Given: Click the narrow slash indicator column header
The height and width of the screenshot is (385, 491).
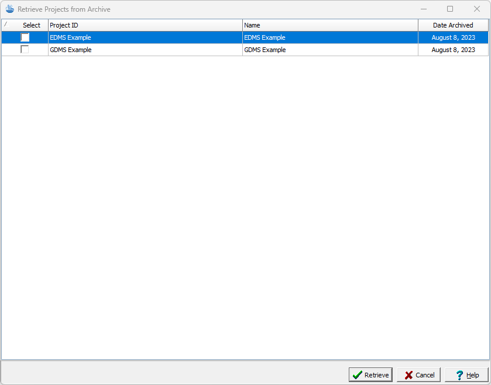Looking at the screenshot, I should 6,25.
